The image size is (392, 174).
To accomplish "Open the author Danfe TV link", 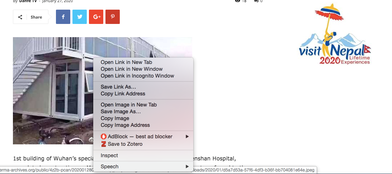I will 28,1.
